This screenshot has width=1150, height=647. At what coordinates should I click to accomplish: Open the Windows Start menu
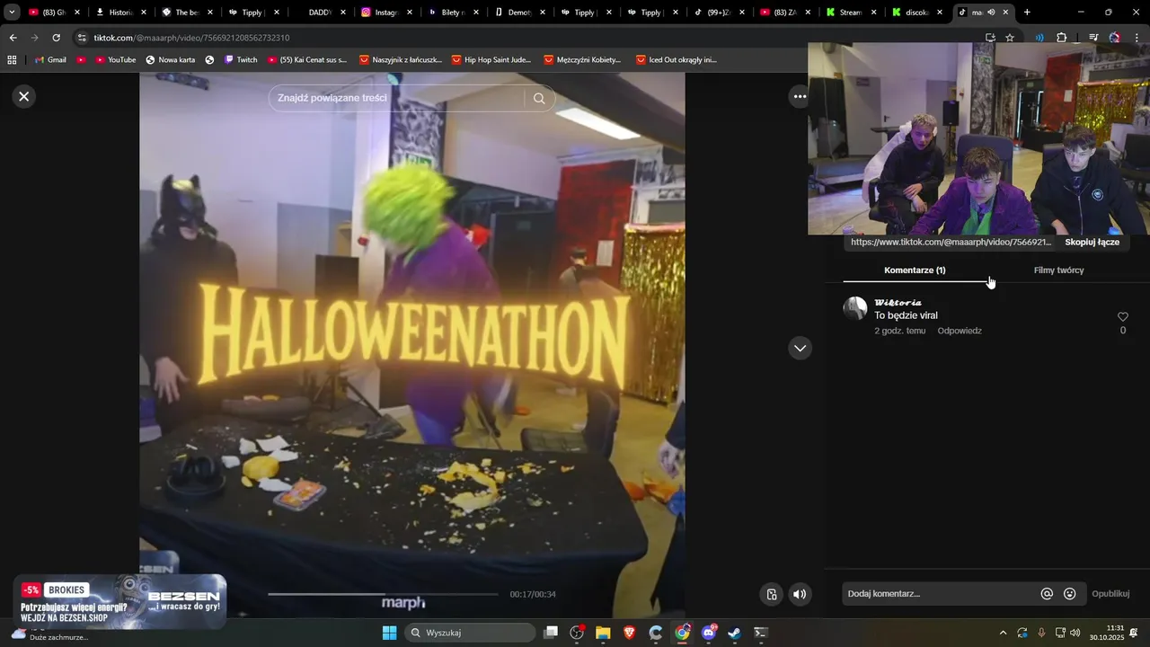[389, 633]
